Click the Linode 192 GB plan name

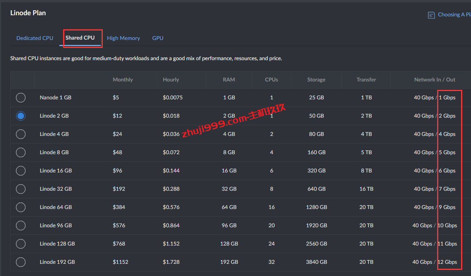(57, 262)
